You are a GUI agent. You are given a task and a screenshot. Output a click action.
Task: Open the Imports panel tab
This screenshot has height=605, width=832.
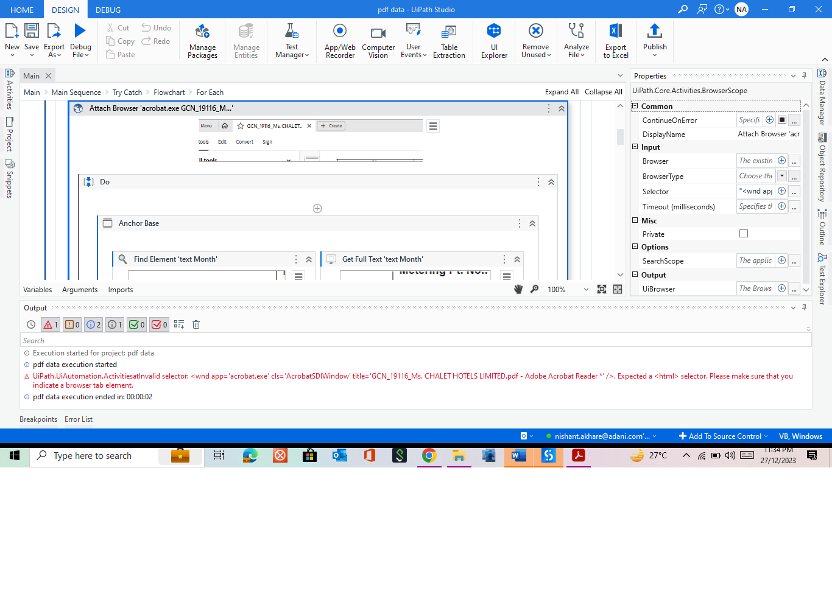(121, 290)
